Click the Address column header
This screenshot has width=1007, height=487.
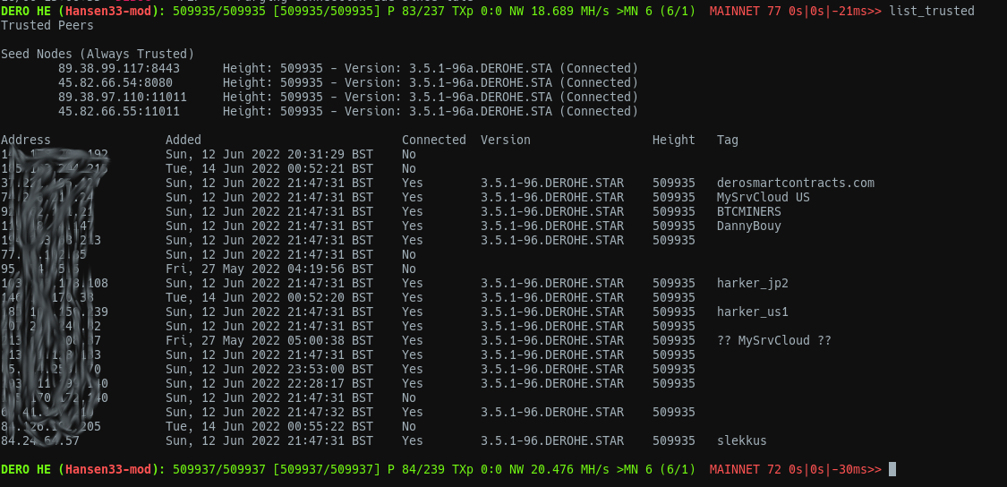pyautogui.click(x=25, y=140)
